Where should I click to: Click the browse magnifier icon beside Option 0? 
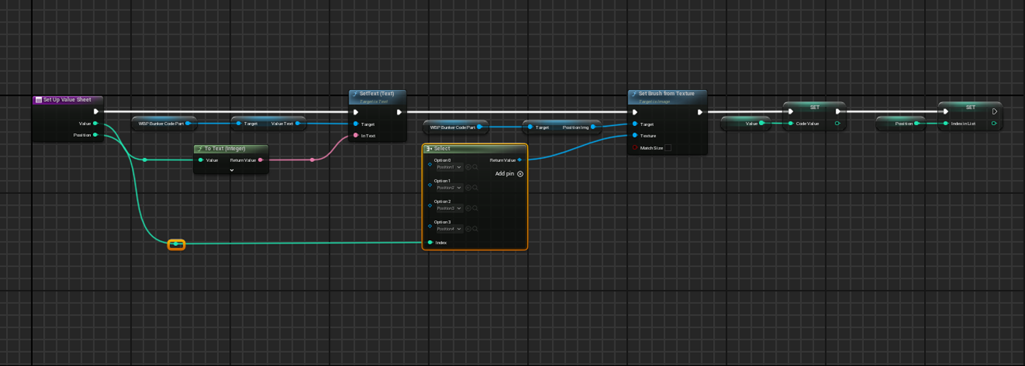475,168
